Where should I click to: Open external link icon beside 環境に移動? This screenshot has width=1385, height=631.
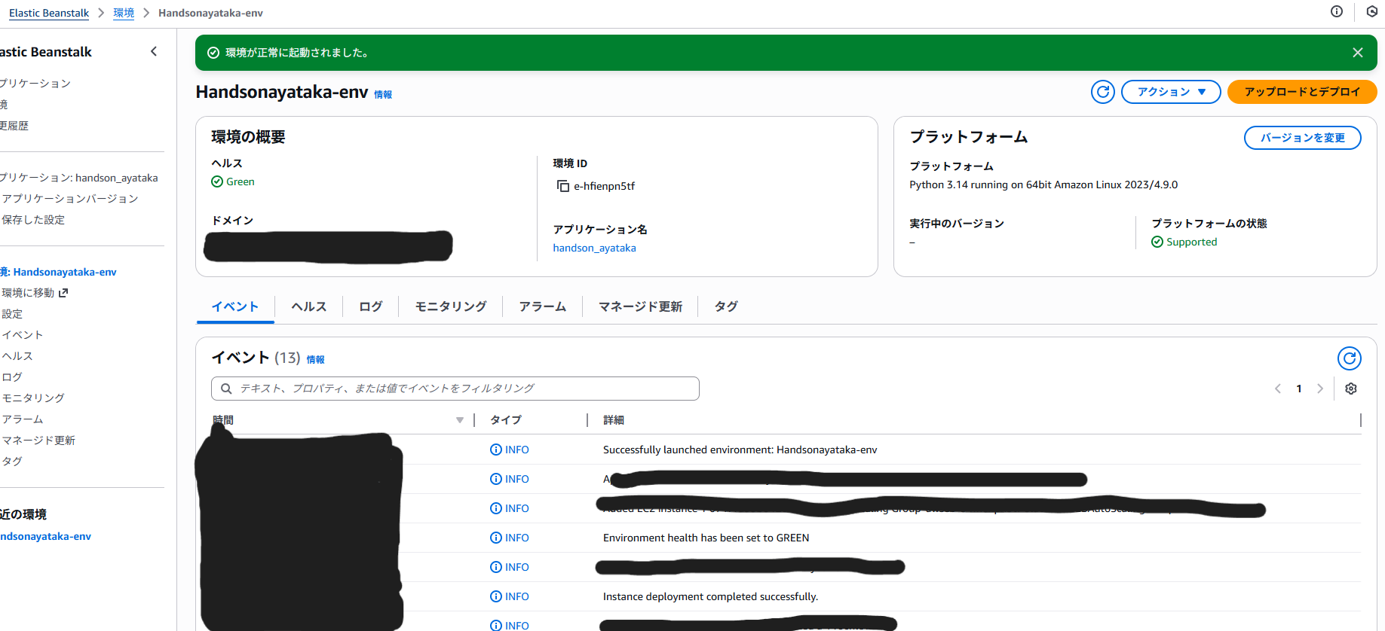pyautogui.click(x=63, y=293)
